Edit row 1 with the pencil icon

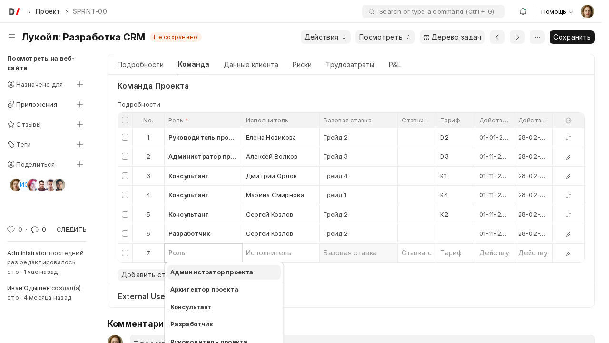pos(569,138)
